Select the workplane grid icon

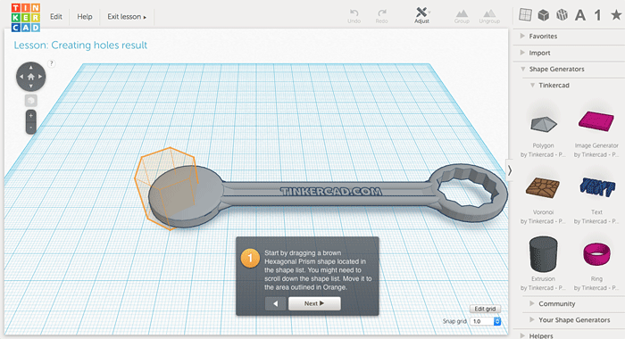525,15
